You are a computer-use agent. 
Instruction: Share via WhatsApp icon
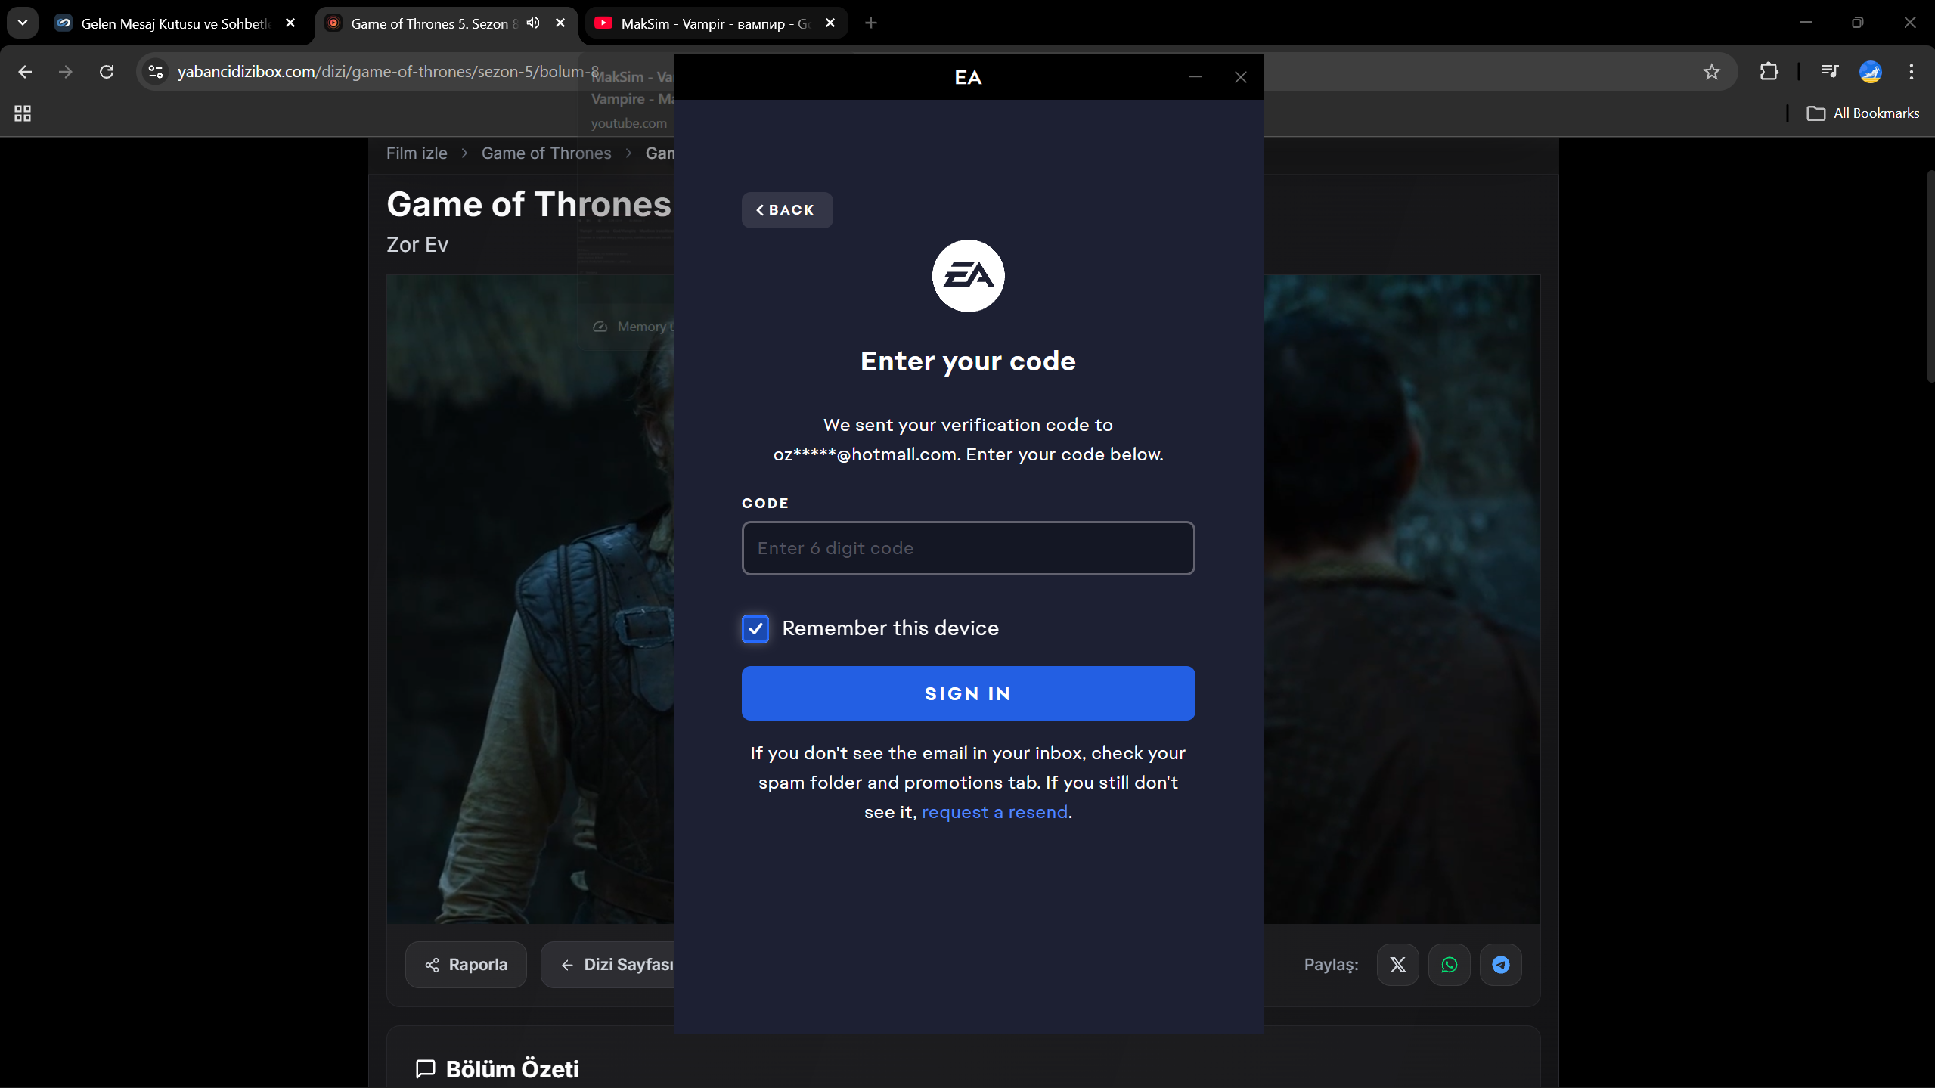1450,965
